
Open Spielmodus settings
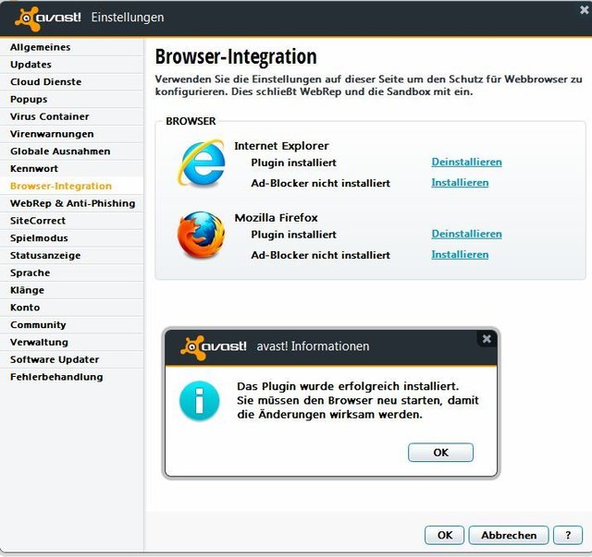click(x=72, y=238)
